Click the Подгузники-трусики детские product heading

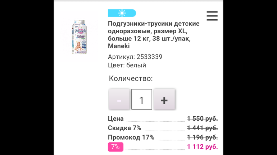point(154,24)
